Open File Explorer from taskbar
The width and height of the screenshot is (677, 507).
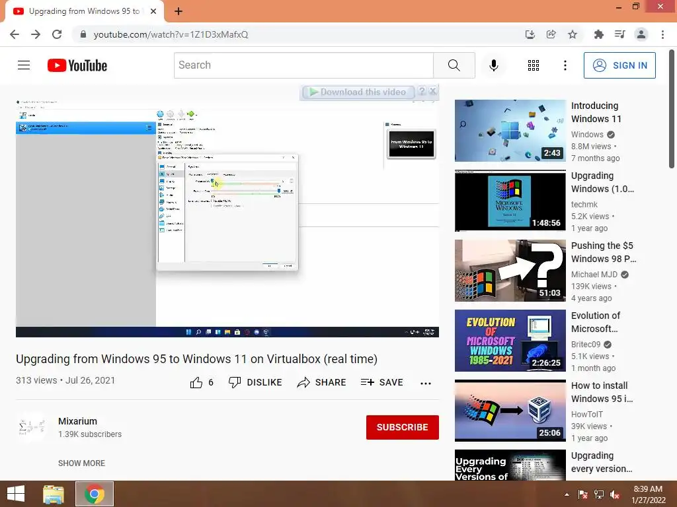coord(54,494)
